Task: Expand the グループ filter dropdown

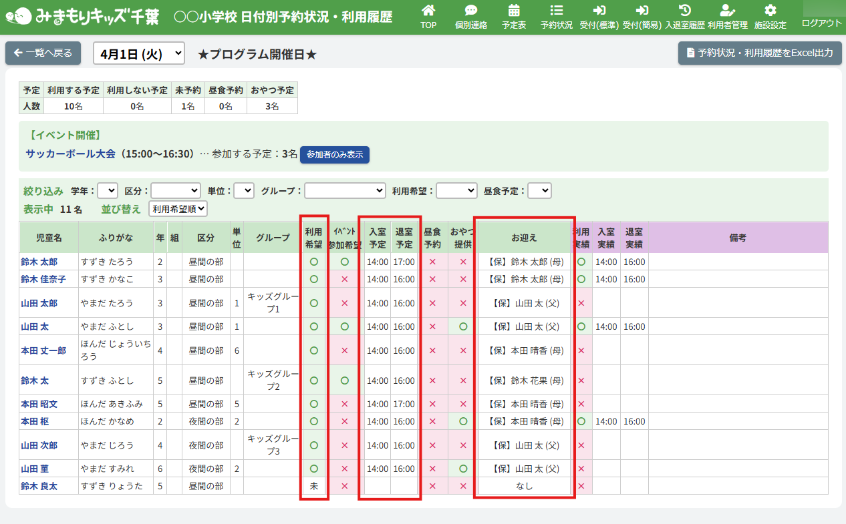Action: tap(345, 191)
